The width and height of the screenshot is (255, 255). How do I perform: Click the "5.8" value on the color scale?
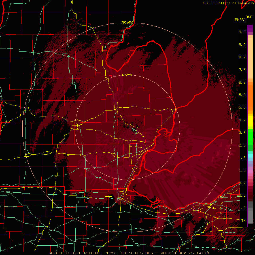(x=242, y=95)
